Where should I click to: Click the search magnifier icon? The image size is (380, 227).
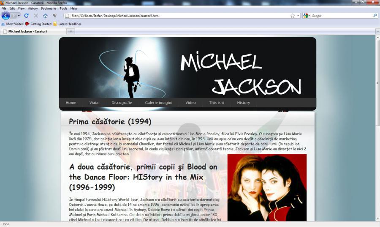pos(375,16)
